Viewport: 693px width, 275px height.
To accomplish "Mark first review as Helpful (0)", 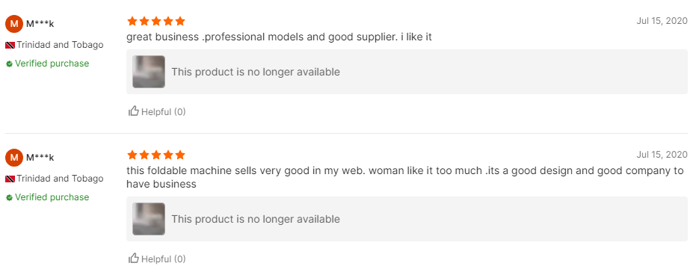I will coord(157,111).
